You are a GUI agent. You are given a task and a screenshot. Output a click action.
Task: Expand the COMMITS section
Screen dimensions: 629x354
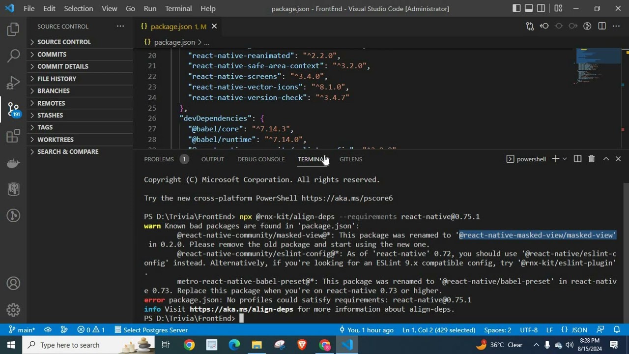(80, 54)
